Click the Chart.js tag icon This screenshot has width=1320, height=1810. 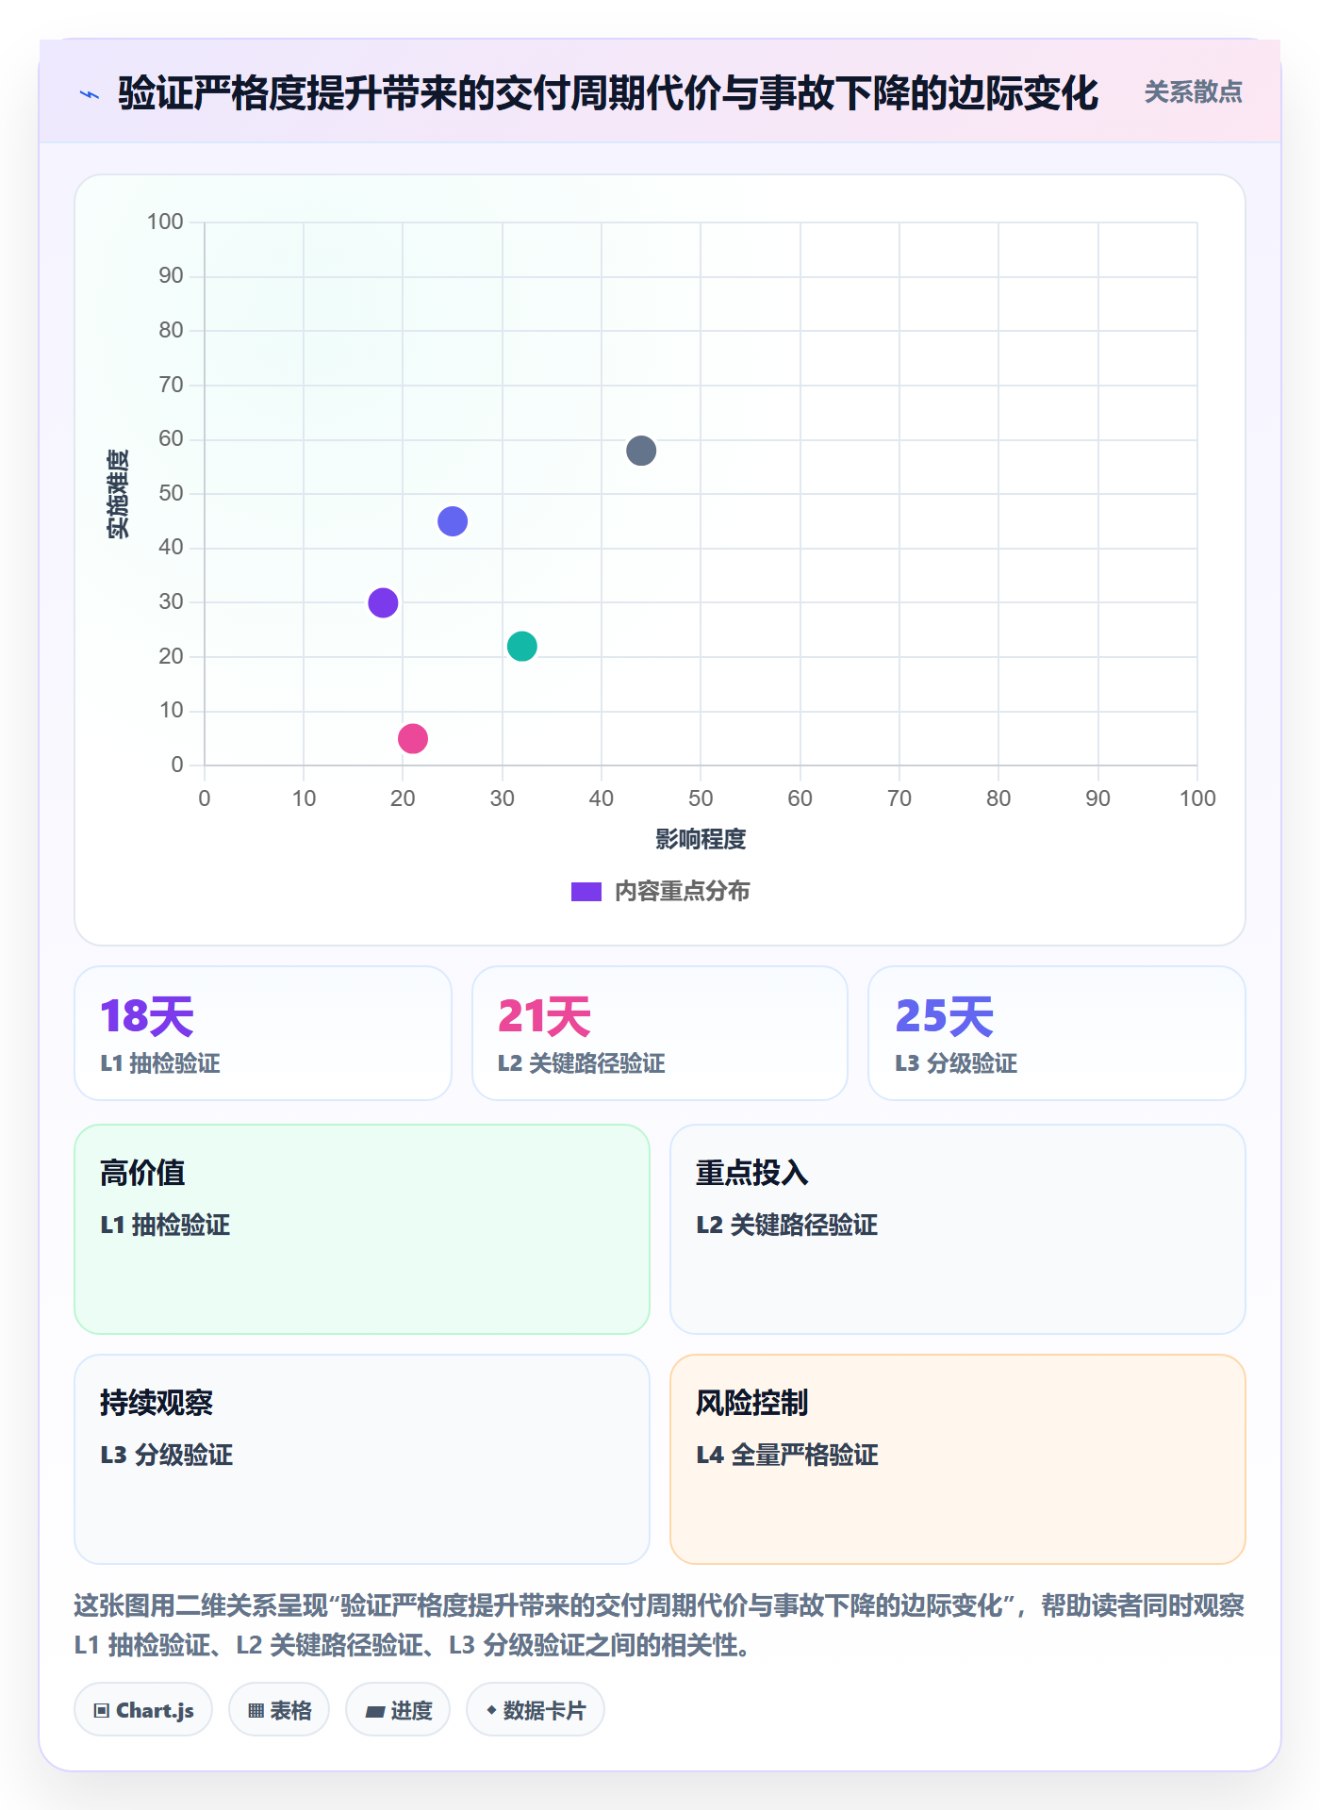pos(102,1711)
